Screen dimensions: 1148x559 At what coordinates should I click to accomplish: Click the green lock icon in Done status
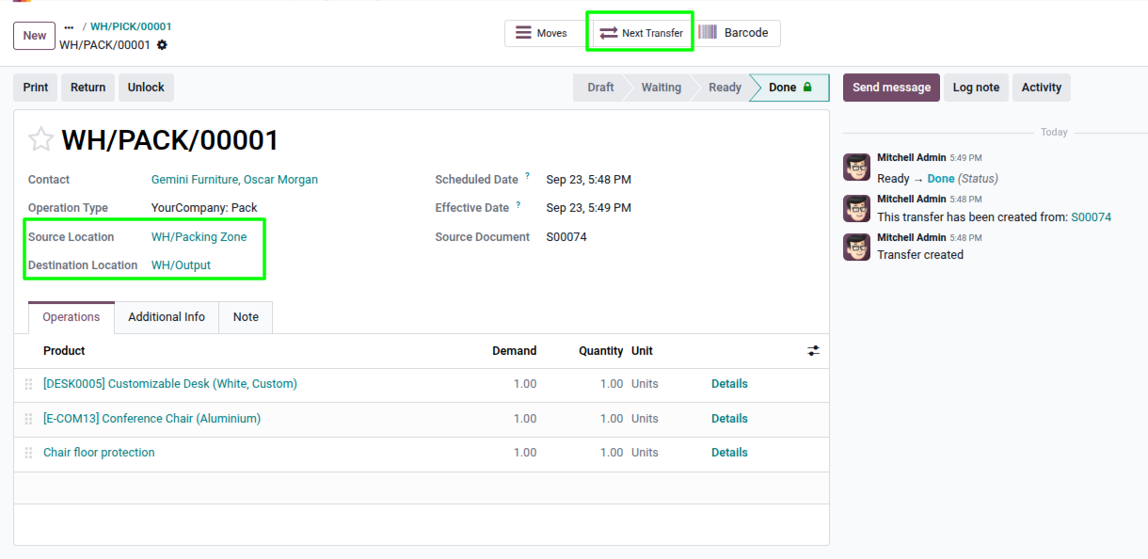click(806, 88)
